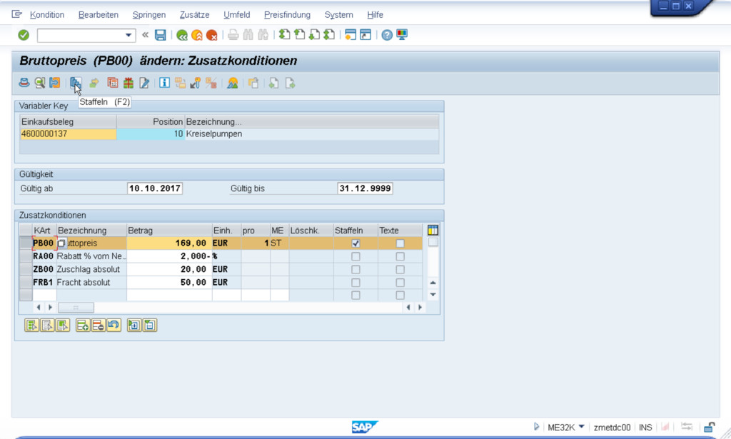The height and width of the screenshot is (439, 731).
Task: Open new session window icon
Action: [350, 34]
